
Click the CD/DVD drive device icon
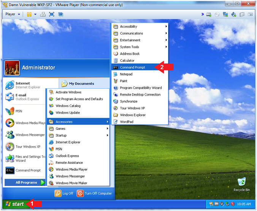click(x=217, y=14)
